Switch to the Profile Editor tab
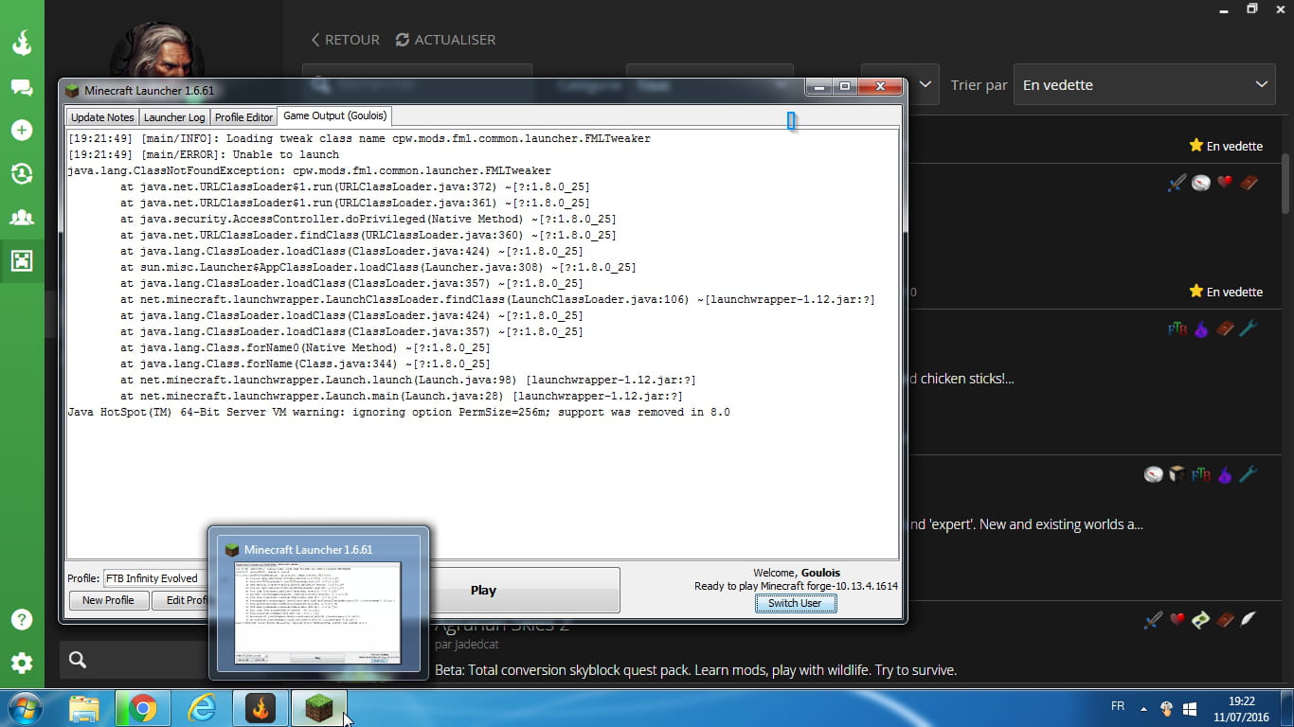The width and height of the screenshot is (1294, 727). [243, 117]
